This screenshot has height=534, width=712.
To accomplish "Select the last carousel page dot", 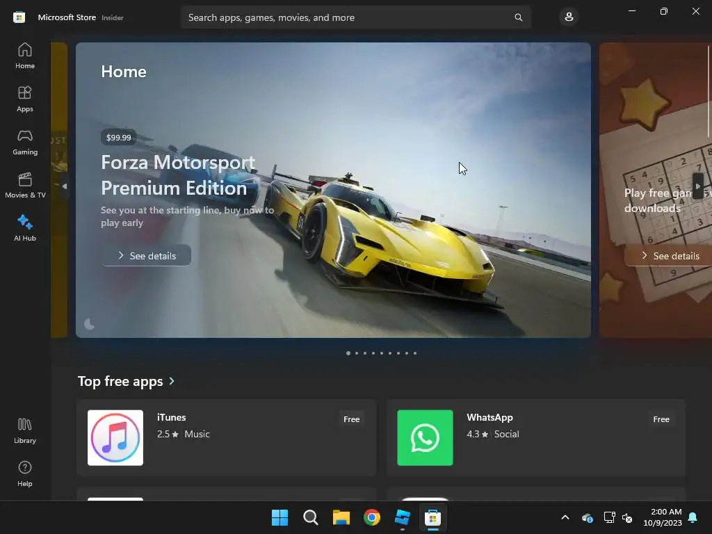I will point(415,353).
